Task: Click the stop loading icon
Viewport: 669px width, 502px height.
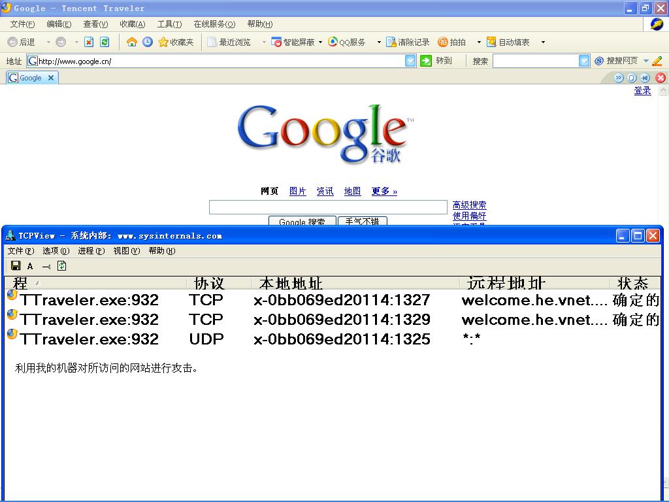Action: coord(89,42)
